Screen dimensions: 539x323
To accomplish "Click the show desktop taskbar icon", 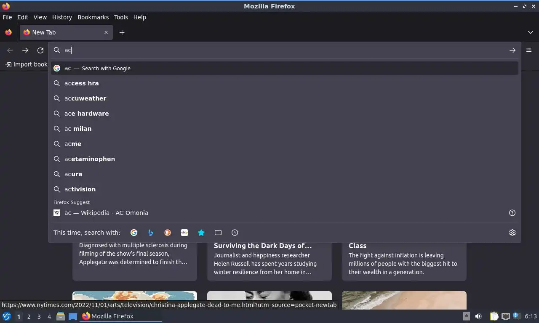I will [73, 316].
